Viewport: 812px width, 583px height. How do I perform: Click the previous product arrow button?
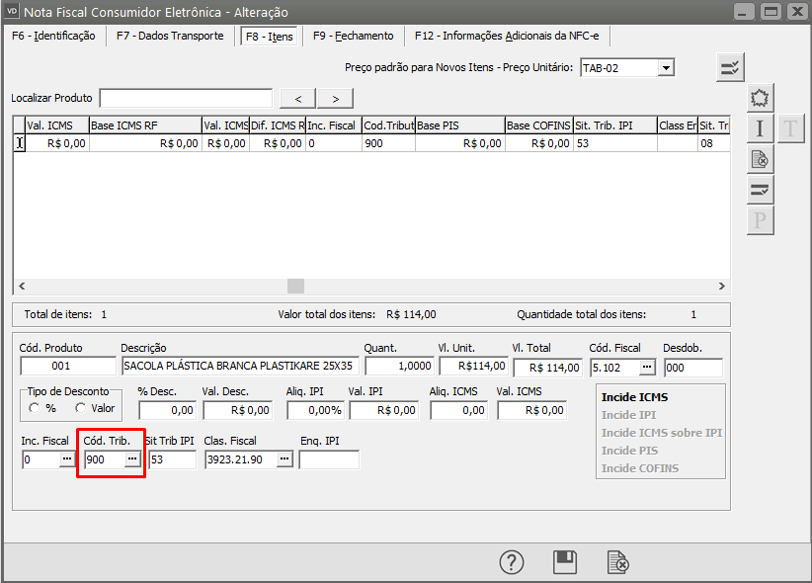(298, 98)
